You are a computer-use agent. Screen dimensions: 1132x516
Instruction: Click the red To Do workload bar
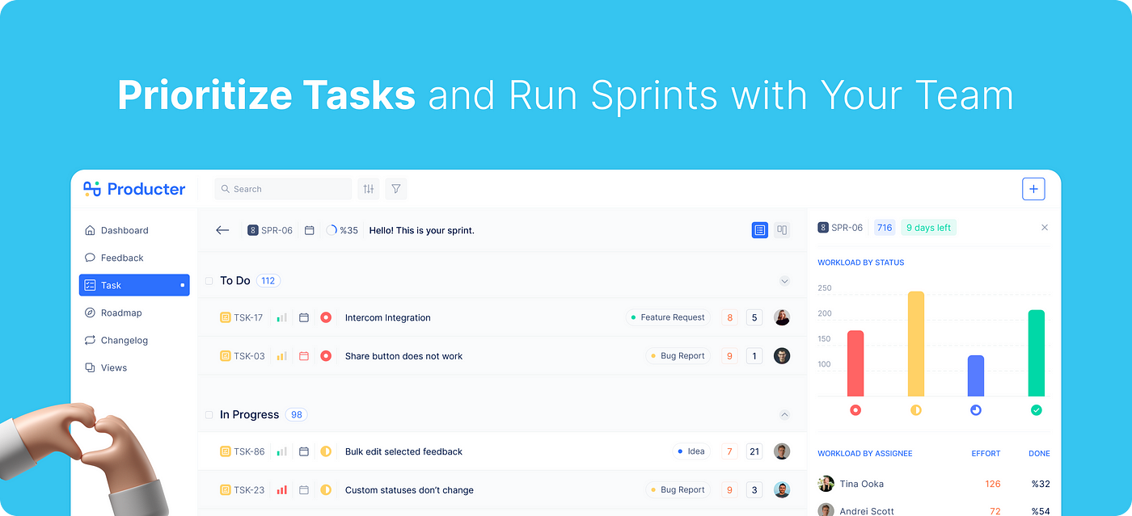[x=855, y=363]
